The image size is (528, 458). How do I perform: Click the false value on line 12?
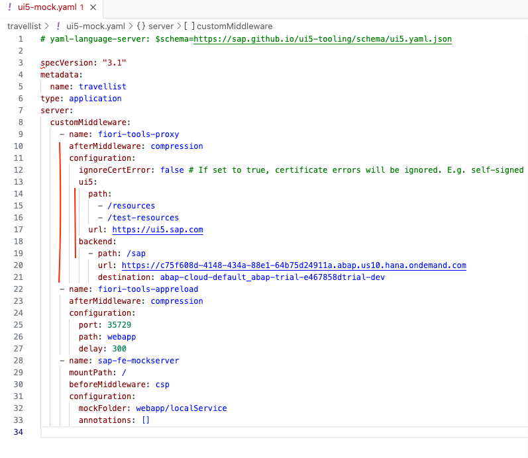[172, 170]
